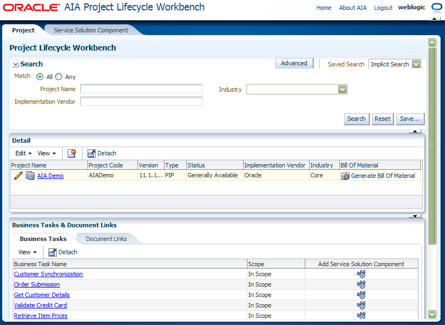Open the Saved Search dropdown
Viewport: 445px width, 325px height.
click(x=416, y=64)
